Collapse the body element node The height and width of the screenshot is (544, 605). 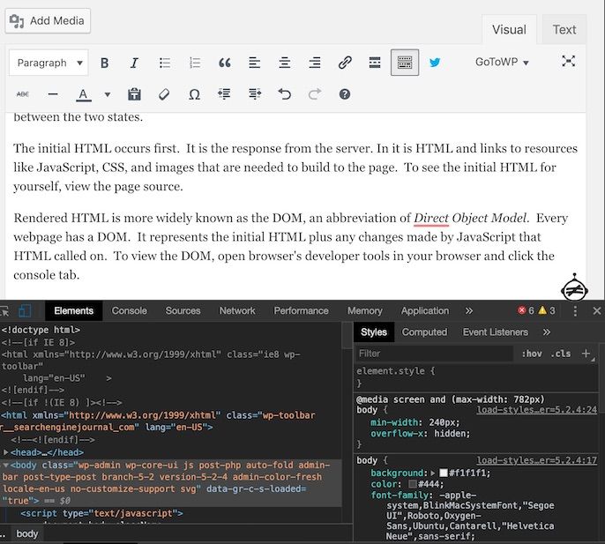[x=6, y=465]
